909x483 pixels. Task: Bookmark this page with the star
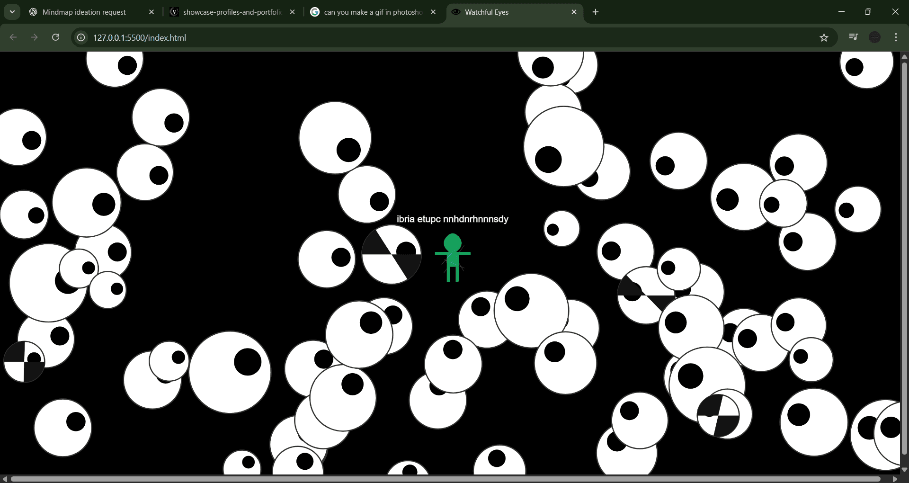(x=824, y=37)
